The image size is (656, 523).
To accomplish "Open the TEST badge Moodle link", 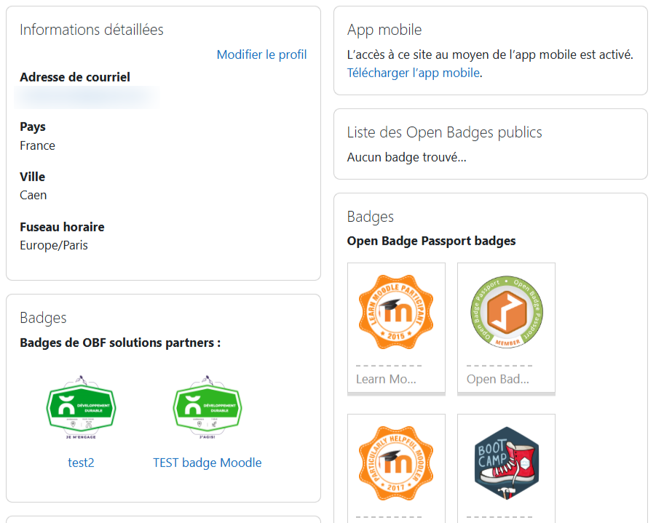I will click(x=208, y=463).
